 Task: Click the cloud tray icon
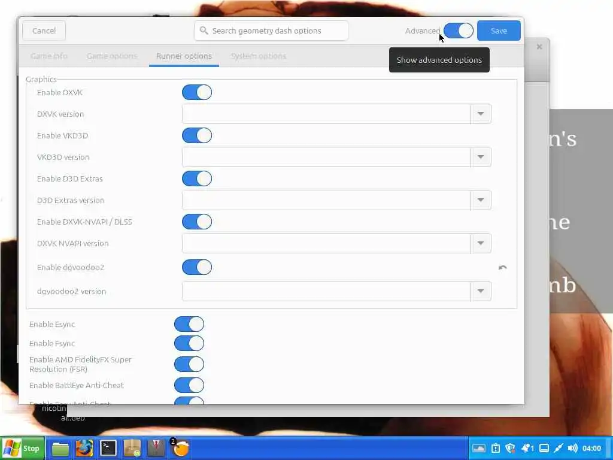(479, 448)
